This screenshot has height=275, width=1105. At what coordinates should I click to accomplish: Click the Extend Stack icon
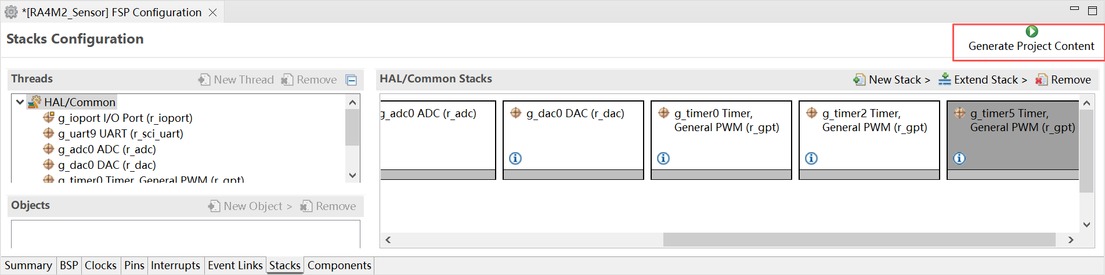(945, 79)
